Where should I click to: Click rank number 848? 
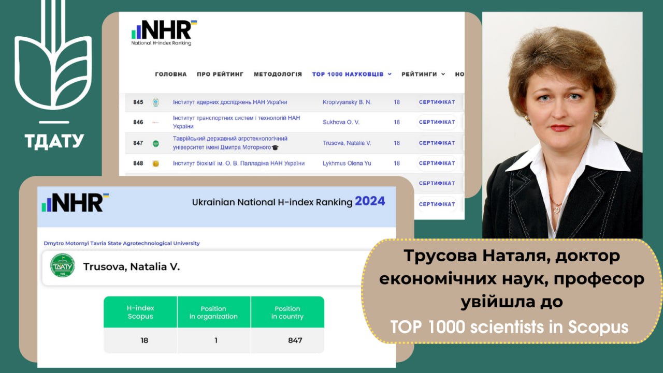tap(138, 163)
